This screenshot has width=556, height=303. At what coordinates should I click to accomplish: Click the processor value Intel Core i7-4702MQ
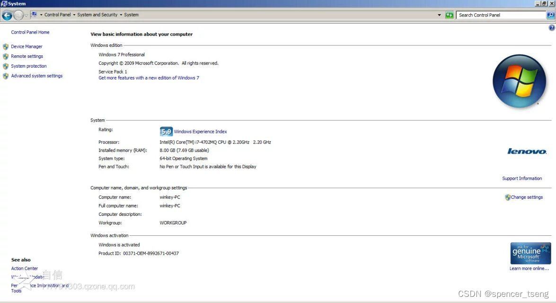(x=215, y=143)
